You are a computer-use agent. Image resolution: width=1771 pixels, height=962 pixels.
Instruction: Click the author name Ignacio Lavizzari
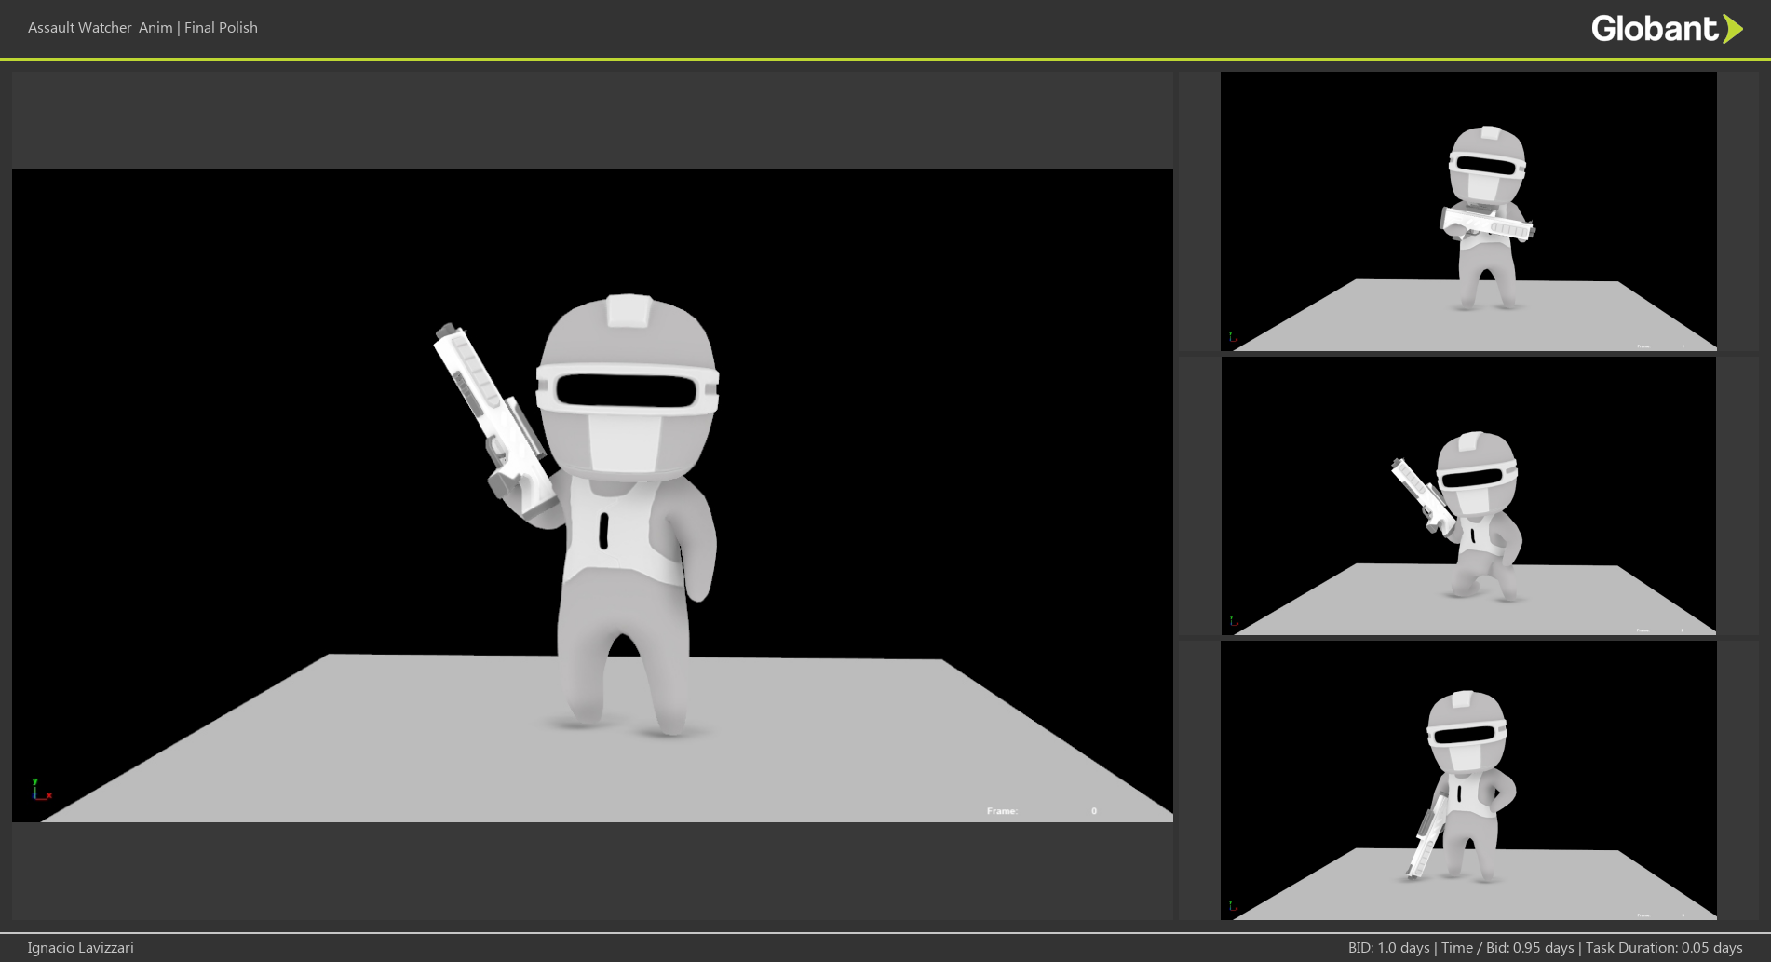80,948
